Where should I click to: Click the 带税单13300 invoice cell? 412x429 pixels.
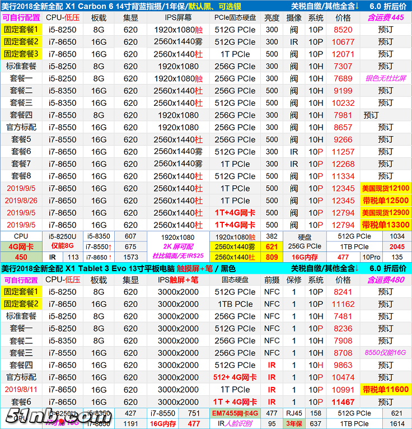[x=385, y=225]
